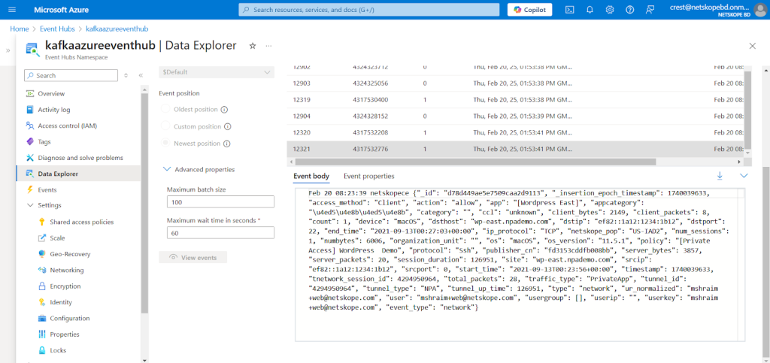Viewport: 770px width, 363px height.
Task: Open Tags menu item
Action: (44, 142)
